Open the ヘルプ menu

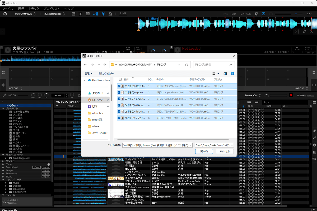69,9
